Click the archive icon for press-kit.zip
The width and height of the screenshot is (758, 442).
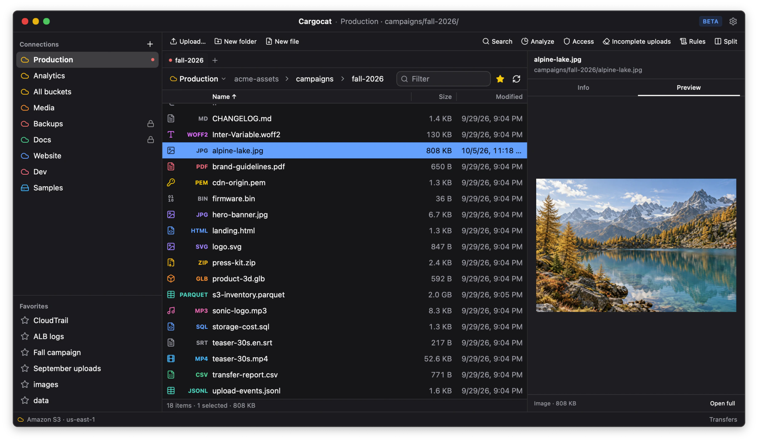point(171,263)
